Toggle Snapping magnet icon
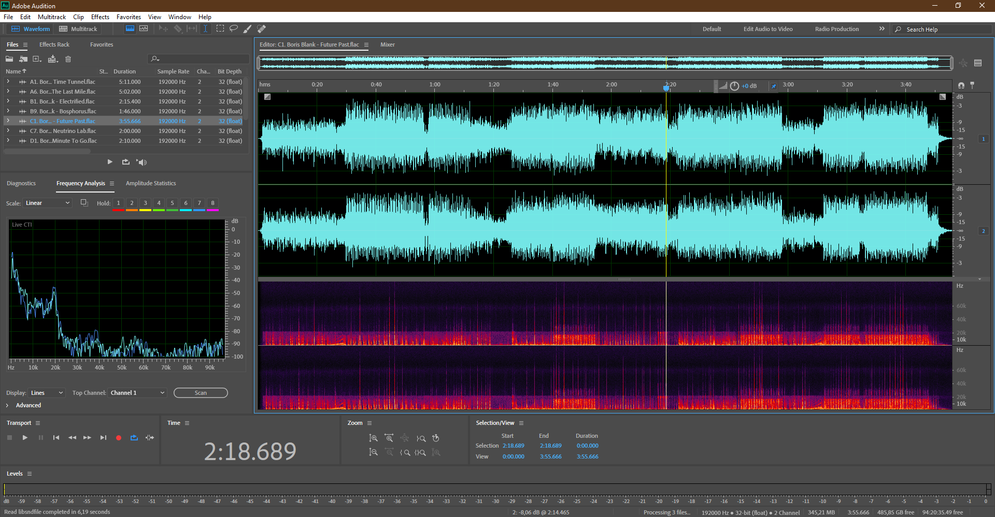Screen dimensions: 995x517 pyautogui.click(x=961, y=85)
